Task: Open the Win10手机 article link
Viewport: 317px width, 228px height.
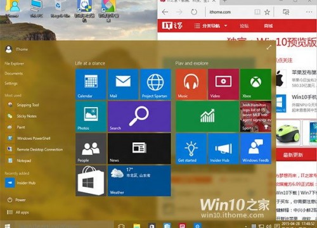Action: [x=304, y=97]
